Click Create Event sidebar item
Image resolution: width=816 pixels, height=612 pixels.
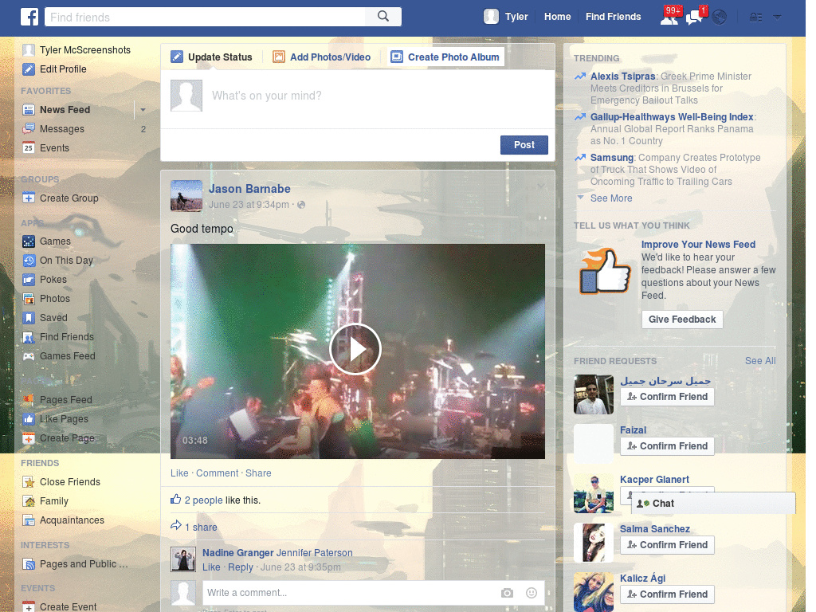pos(59,606)
